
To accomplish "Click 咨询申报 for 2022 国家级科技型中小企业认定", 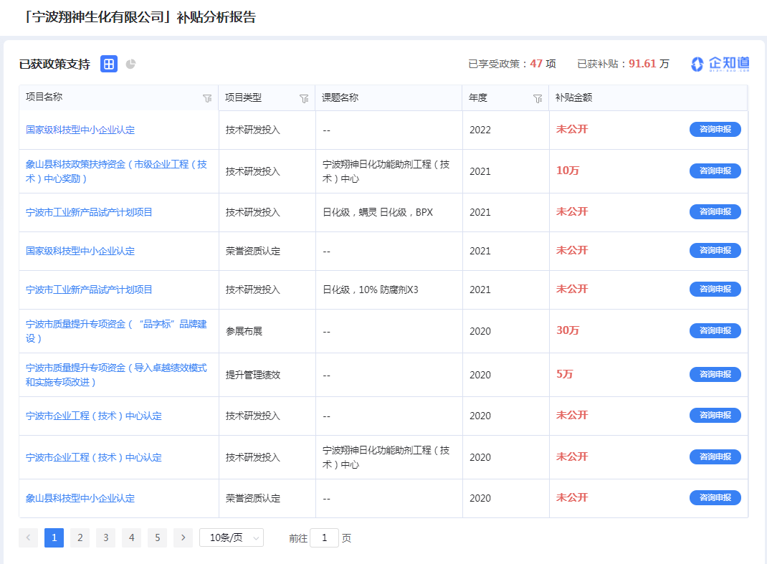I will [x=715, y=129].
